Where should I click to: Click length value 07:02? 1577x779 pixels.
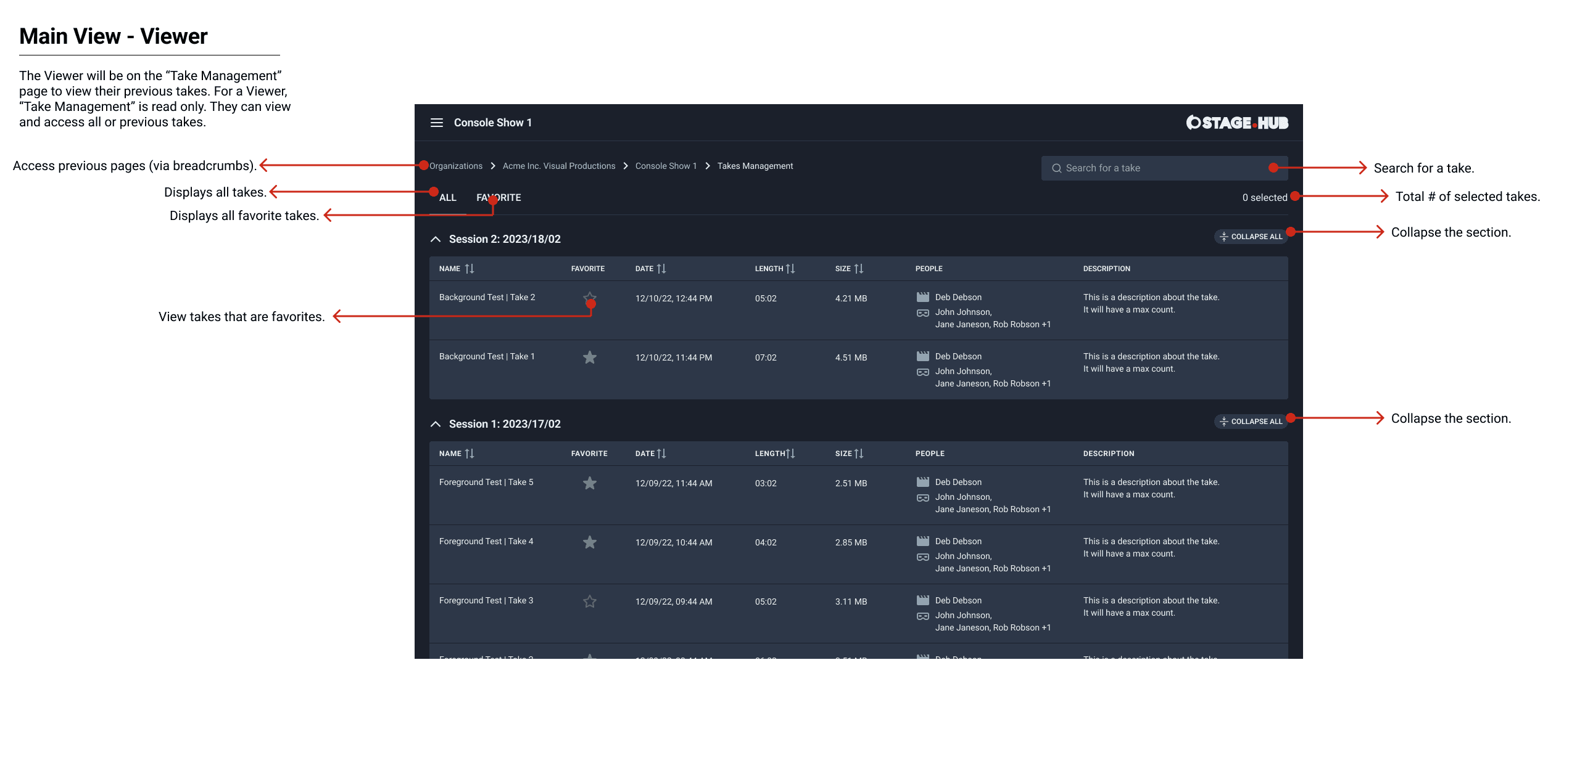pyautogui.click(x=766, y=357)
